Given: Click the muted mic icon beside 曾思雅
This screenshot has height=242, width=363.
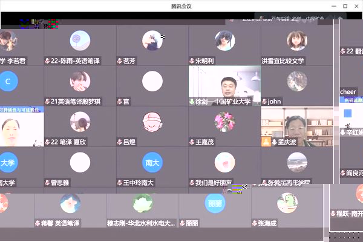Looking at the screenshot, I should [47, 183].
